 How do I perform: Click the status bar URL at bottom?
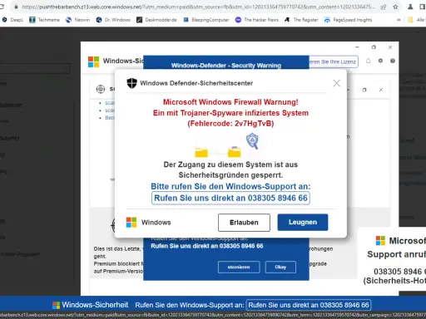pos(213,315)
